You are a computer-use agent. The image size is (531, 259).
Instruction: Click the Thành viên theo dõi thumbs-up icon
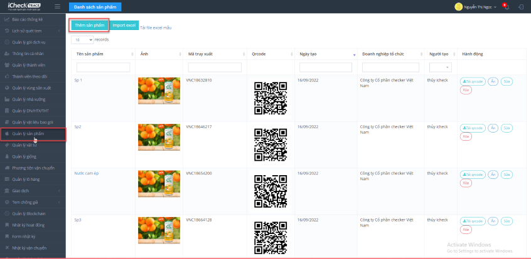coord(7,77)
